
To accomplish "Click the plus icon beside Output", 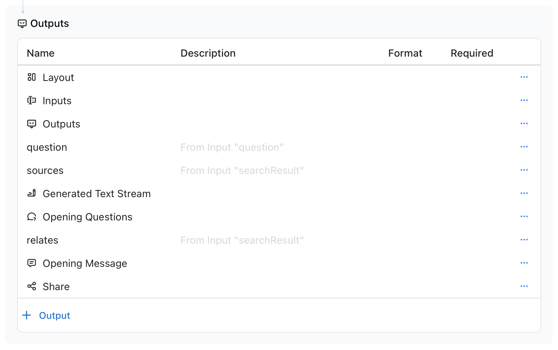I will click(27, 315).
